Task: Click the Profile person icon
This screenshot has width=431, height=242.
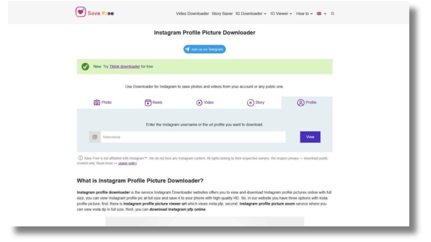Action: (301, 103)
